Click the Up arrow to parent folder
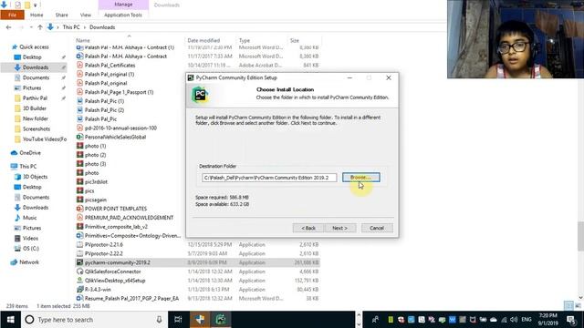Screen dimensions: 584x328 pyautogui.click(x=40, y=27)
